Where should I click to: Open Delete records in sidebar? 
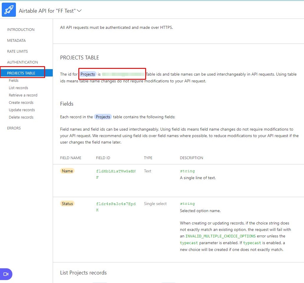click(x=21, y=117)
